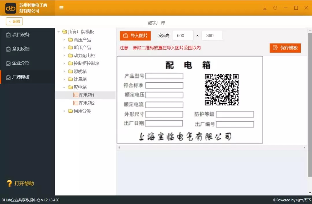Screen dimensions: 312x204
Task: Click the DHub company logo icon
Action: [x=11, y=8]
